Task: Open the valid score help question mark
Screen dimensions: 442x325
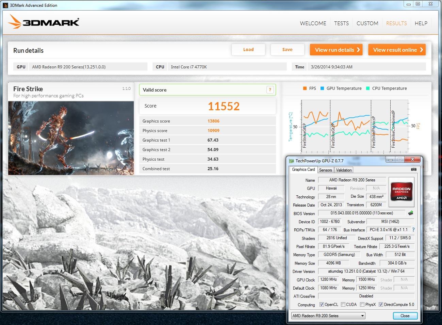Action: pyautogui.click(x=270, y=90)
